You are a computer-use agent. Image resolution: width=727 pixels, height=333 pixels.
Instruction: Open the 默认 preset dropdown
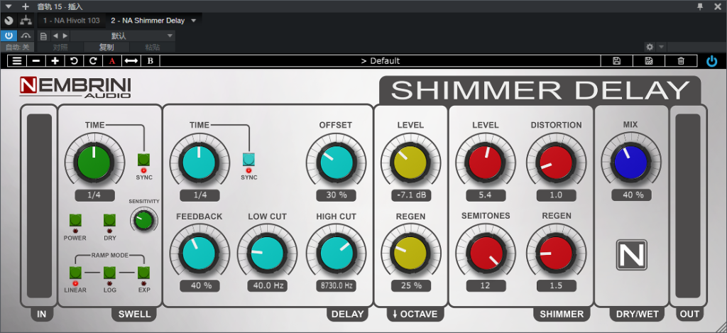(x=122, y=36)
